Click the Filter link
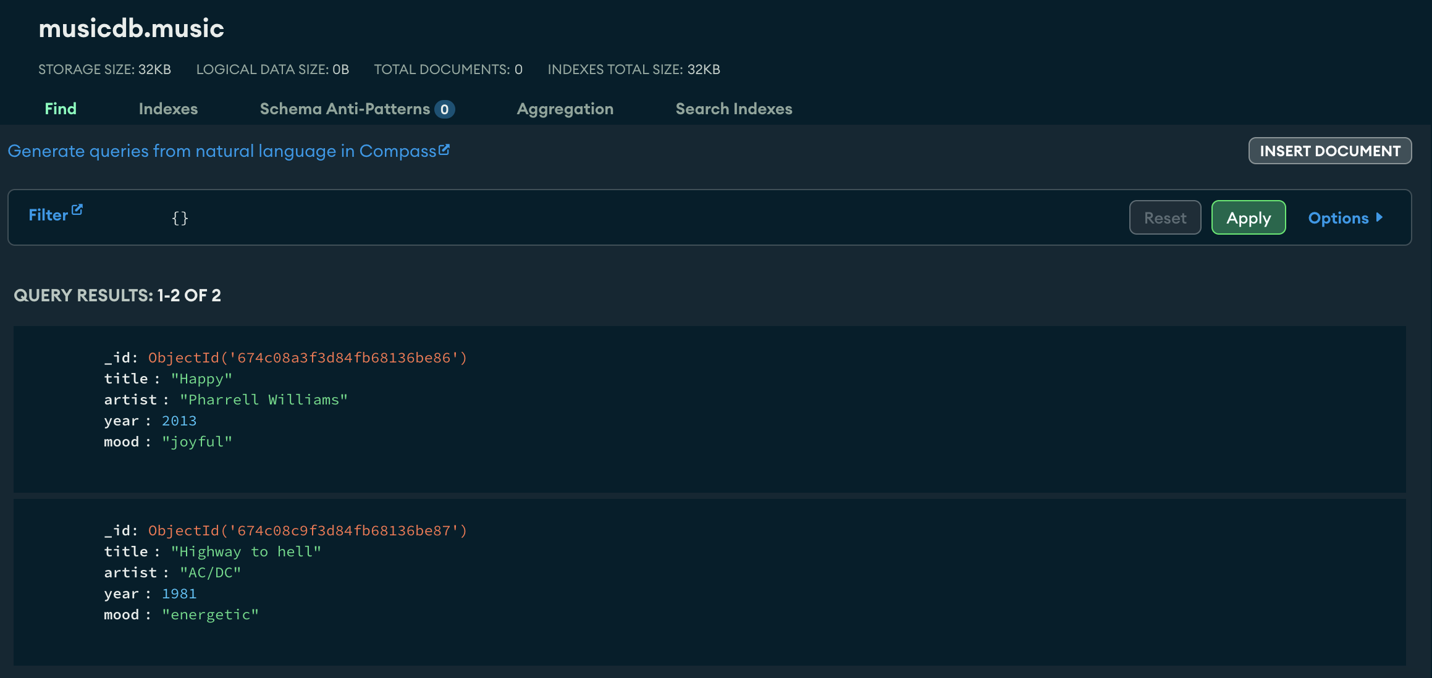 (48, 215)
